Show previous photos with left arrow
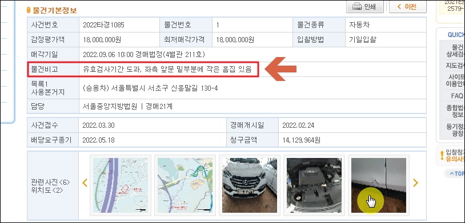 (x=85, y=183)
